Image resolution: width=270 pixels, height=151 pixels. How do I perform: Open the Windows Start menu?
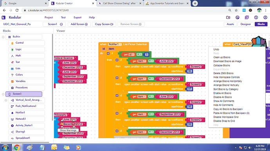coord(5,147)
